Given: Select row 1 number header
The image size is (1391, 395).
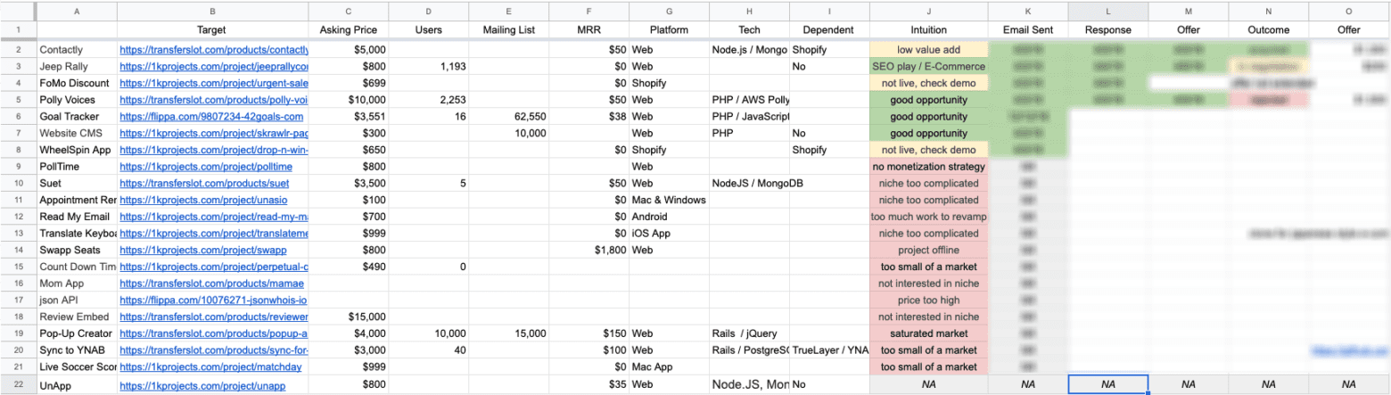Looking at the screenshot, I should pyautogui.click(x=18, y=29).
